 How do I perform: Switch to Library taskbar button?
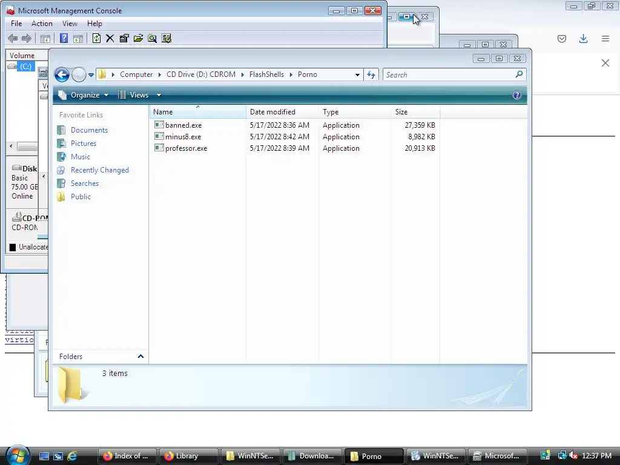click(x=188, y=456)
